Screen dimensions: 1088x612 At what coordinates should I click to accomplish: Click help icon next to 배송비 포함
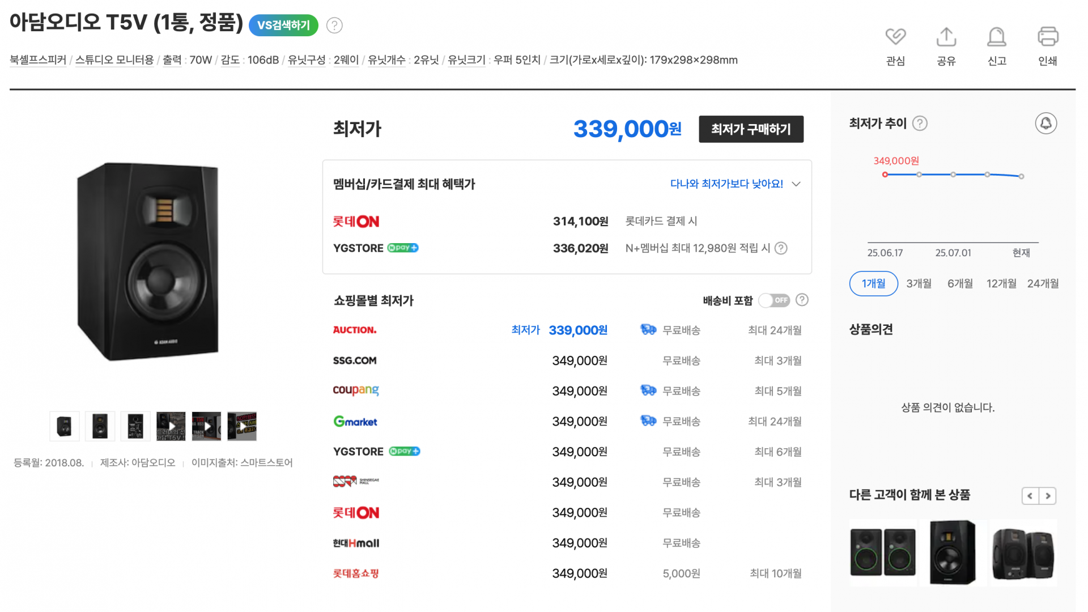point(802,300)
